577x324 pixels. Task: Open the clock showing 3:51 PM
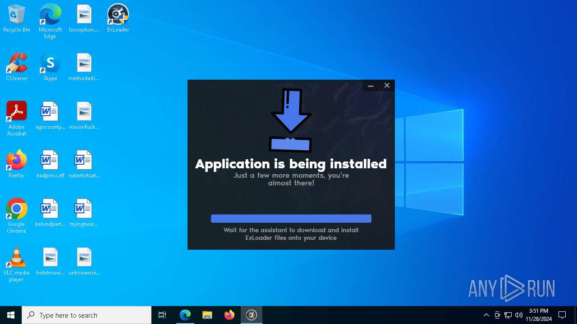pos(539,315)
